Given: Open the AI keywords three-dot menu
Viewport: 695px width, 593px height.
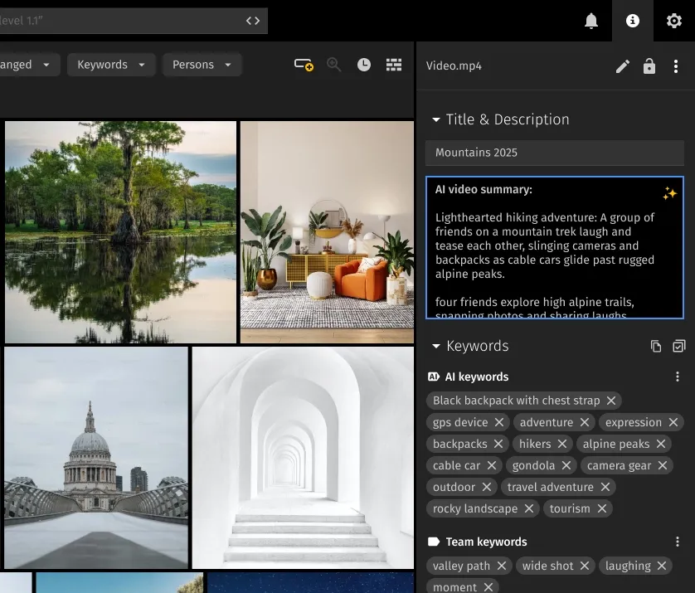Looking at the screenshot, I should (677, 377).
